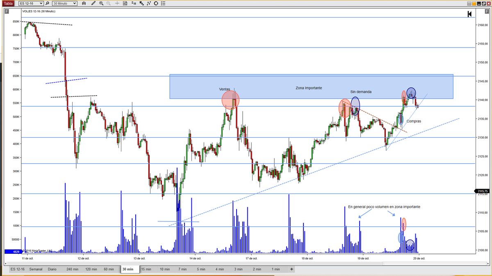492x276 pixels.
Task: Click the 'Compras' annotation text
Action: pyautogui.click(x=414, y=121)
